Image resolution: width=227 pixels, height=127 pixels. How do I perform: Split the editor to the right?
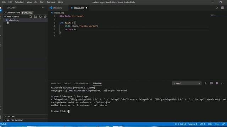pos(222,8)
